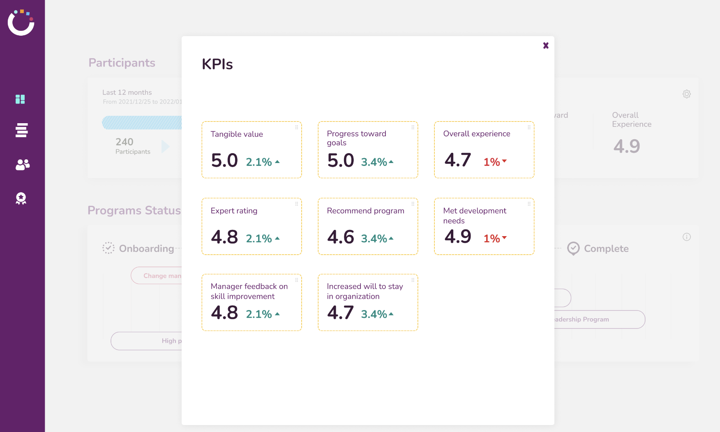Select the Tangible value KPI card
The height and width of the screenshot is (432, 720).
click(x=252, y=149)
